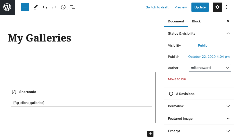The width and height of the screenshot is (234, 137).
Task: Select the Document tab
Action: 176,21
